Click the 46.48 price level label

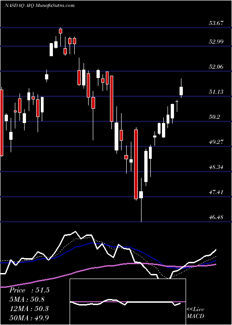(x=216, y=217)
